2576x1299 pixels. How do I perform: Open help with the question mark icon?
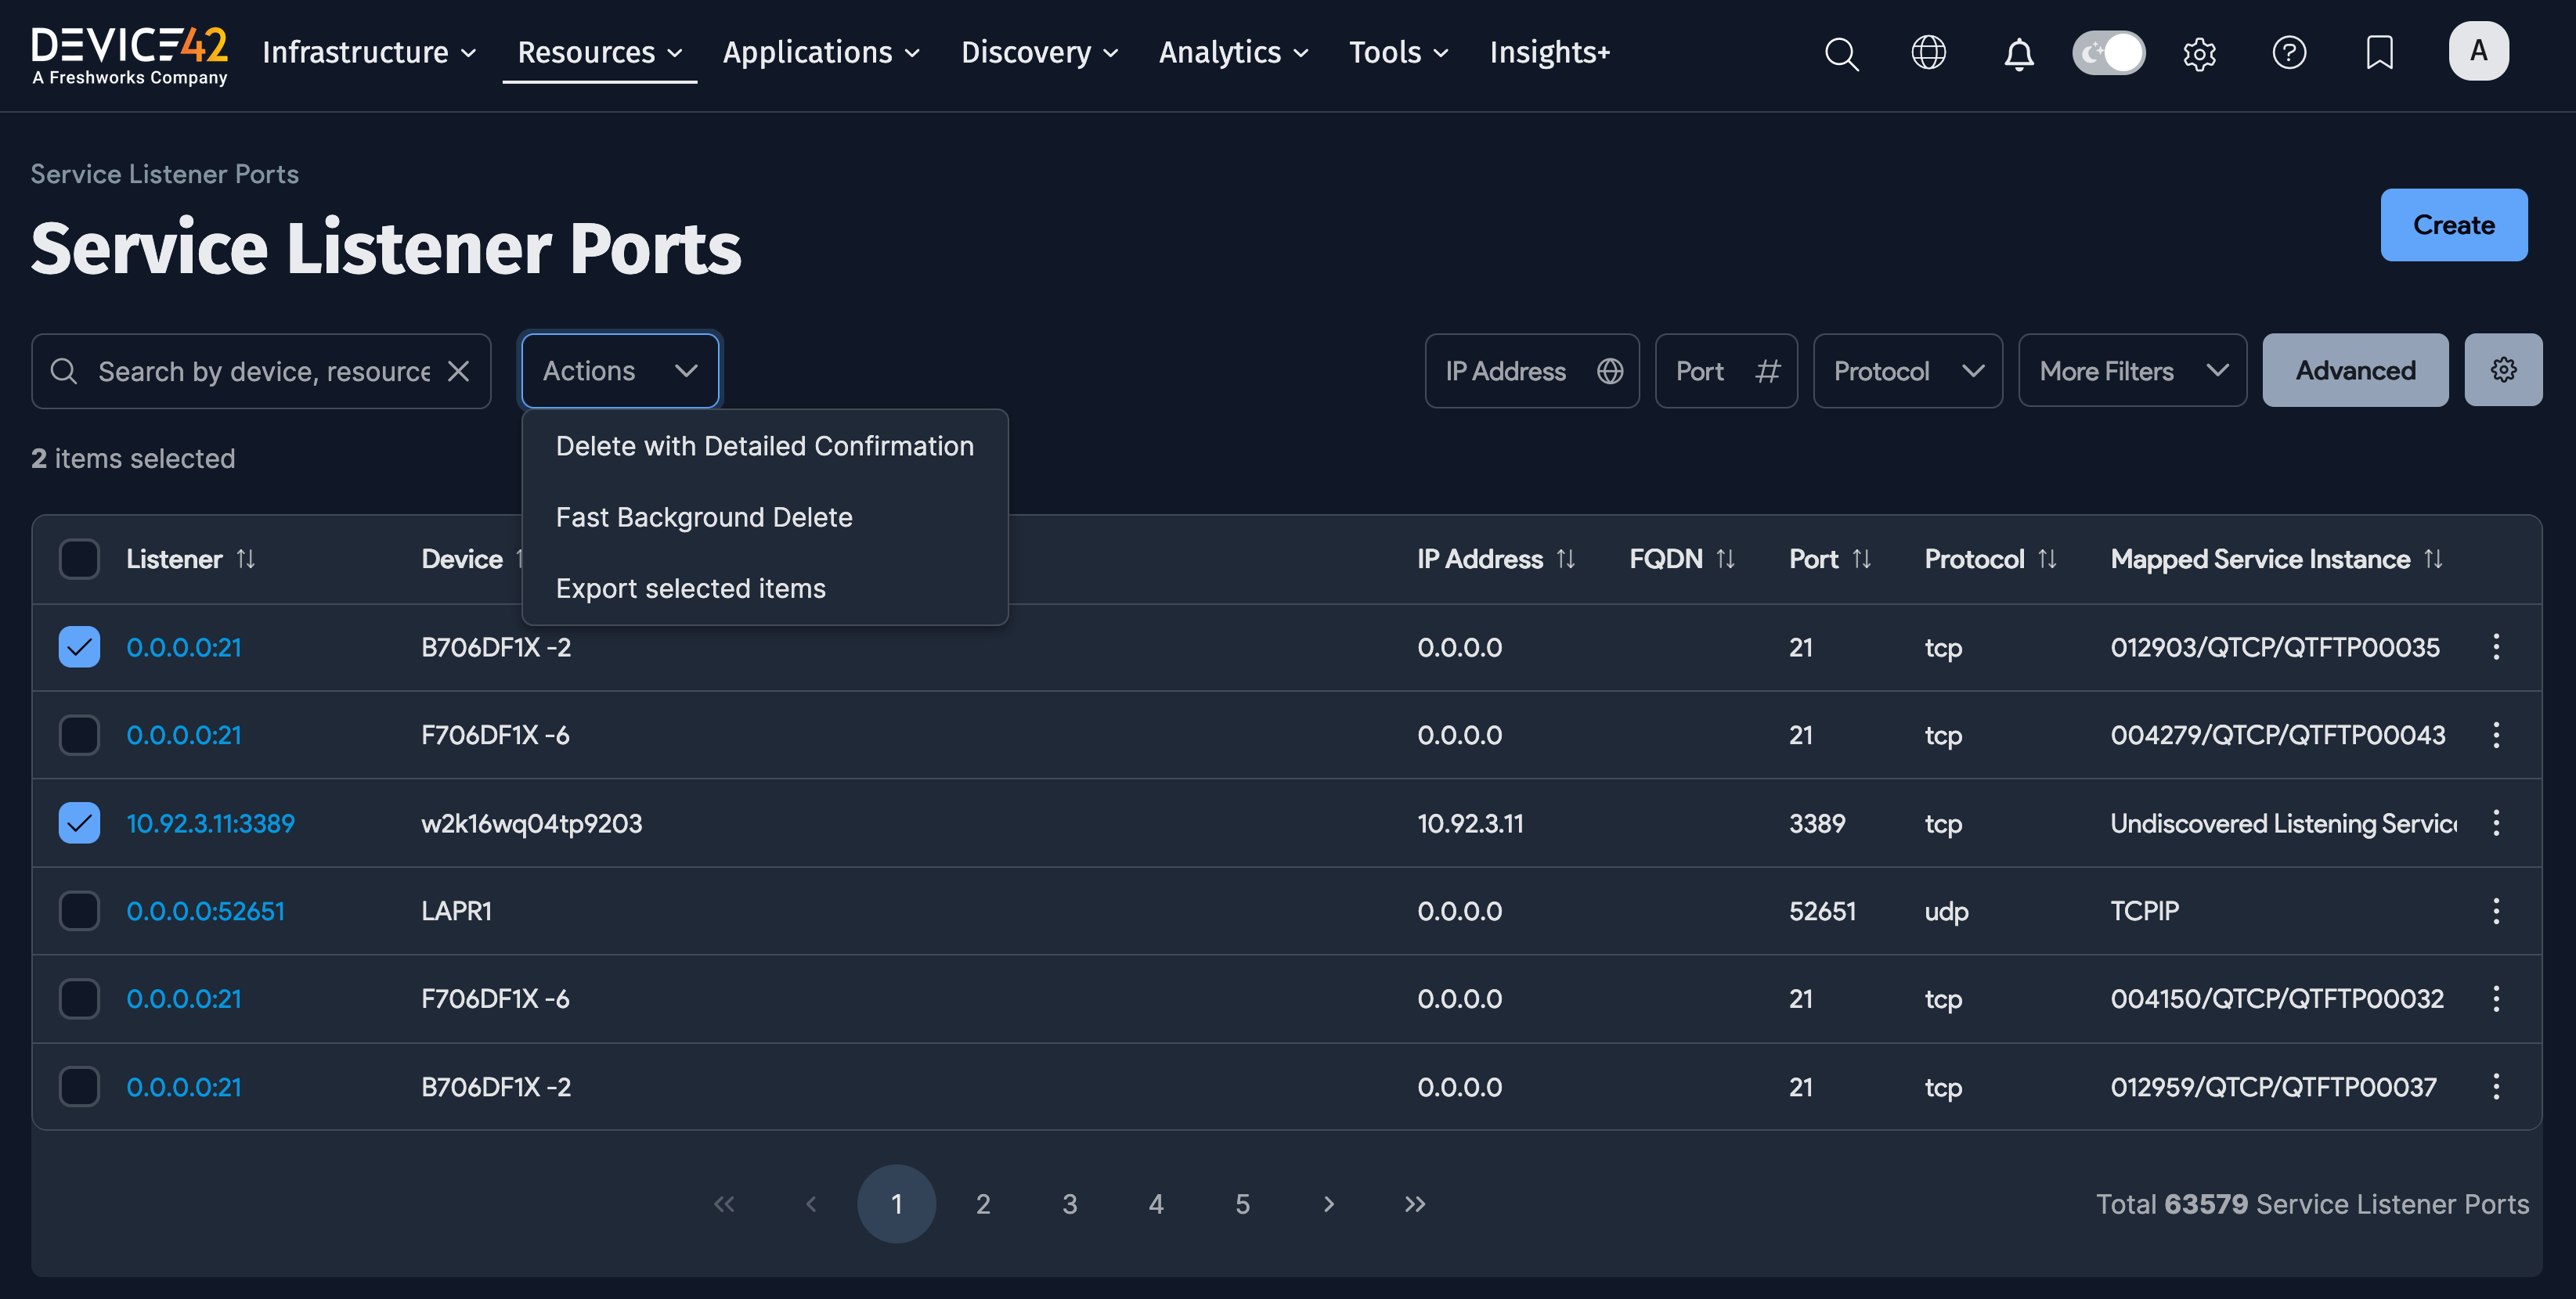[x=2290, y=53]
